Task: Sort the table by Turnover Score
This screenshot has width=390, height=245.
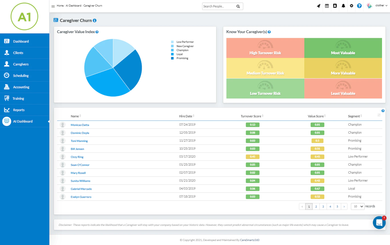Action: (x=252, y=116)
